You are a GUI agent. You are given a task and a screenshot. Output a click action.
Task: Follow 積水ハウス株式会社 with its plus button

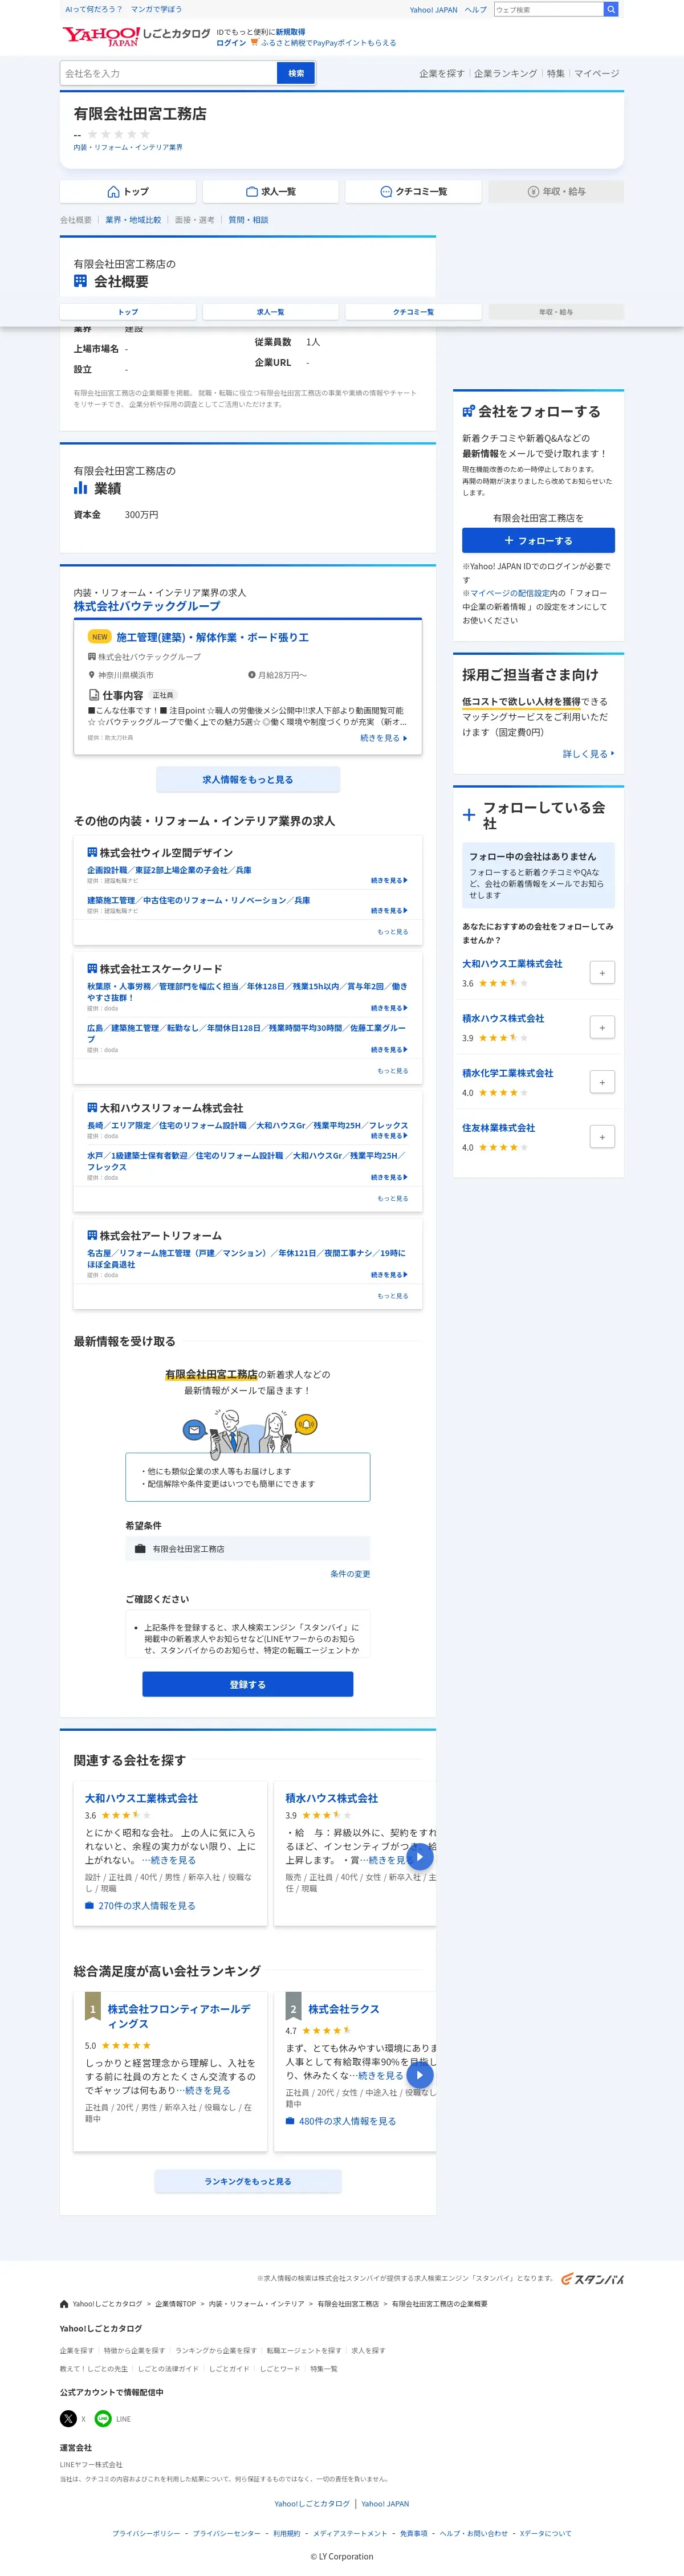coord(602,1028)
